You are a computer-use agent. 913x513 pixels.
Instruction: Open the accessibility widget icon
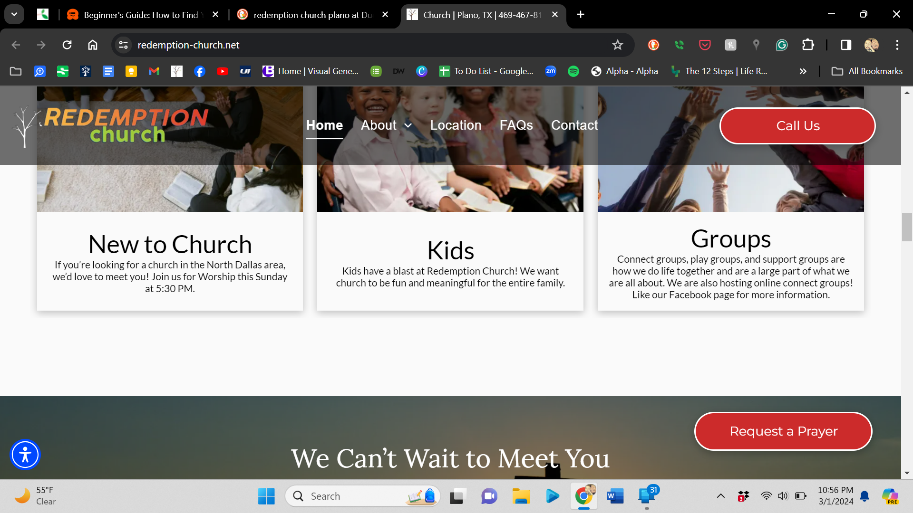pyautogui.click(x=25, y=455)
